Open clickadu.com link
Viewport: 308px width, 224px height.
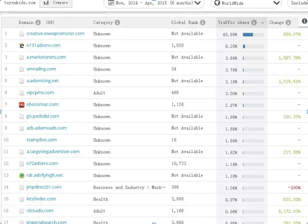40,211
